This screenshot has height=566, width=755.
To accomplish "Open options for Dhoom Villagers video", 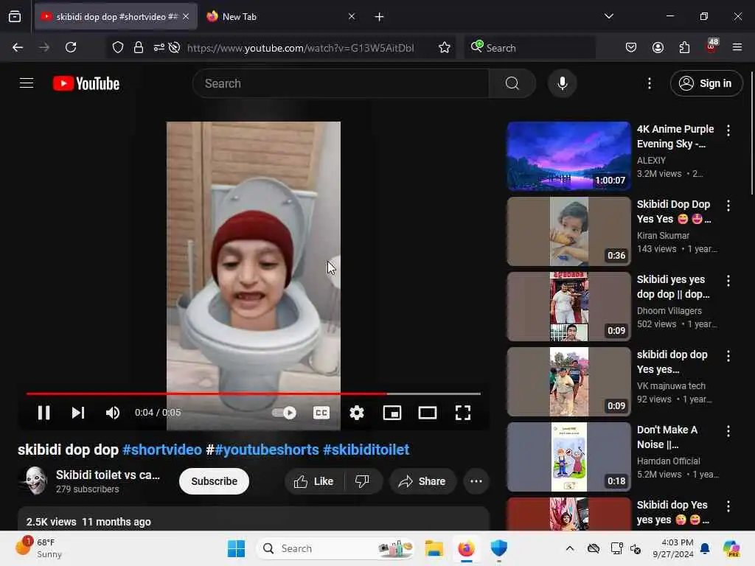I will pos(728,281).
